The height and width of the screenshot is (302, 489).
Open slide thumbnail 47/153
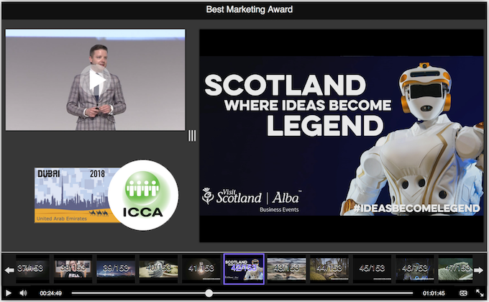(455, 269)
